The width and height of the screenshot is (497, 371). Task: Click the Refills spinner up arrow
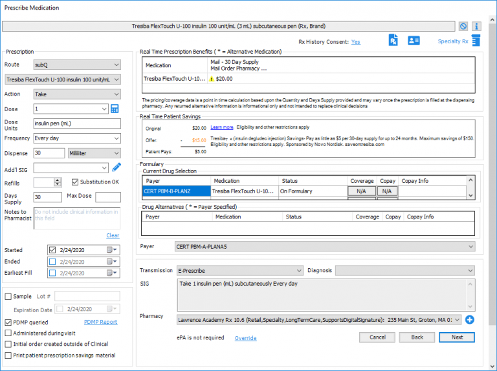click(58, 180)
